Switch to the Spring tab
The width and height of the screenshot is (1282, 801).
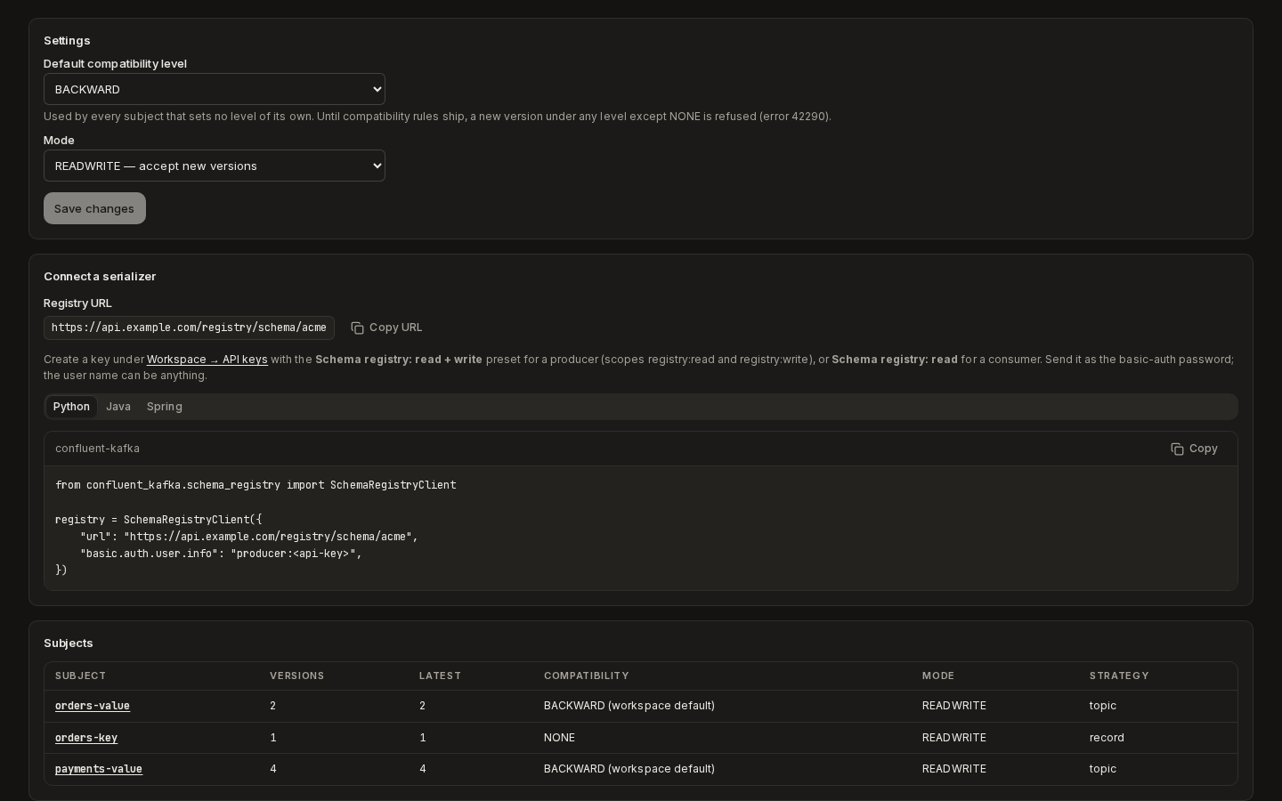[x=165, y=407]
